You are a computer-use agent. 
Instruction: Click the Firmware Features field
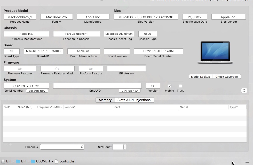[x=20, y=68]
